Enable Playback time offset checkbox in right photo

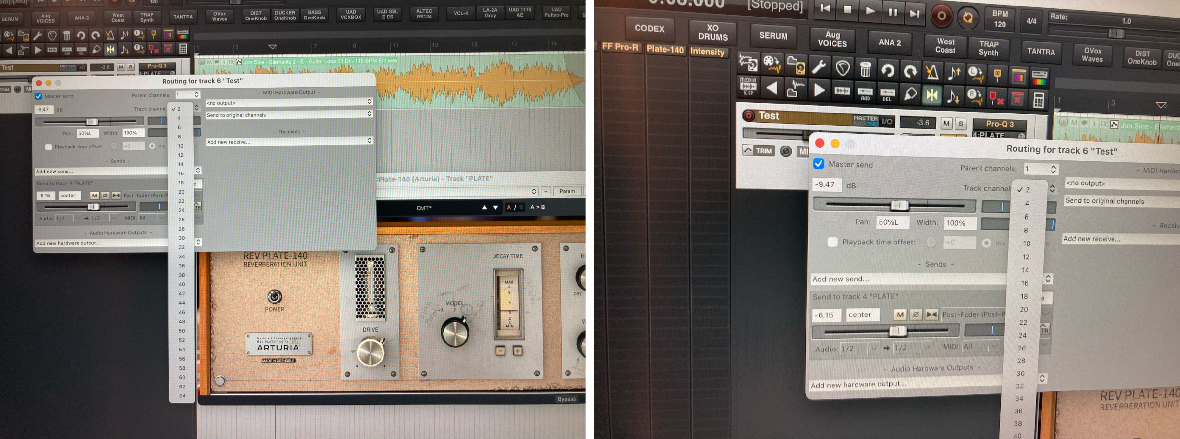833,242
